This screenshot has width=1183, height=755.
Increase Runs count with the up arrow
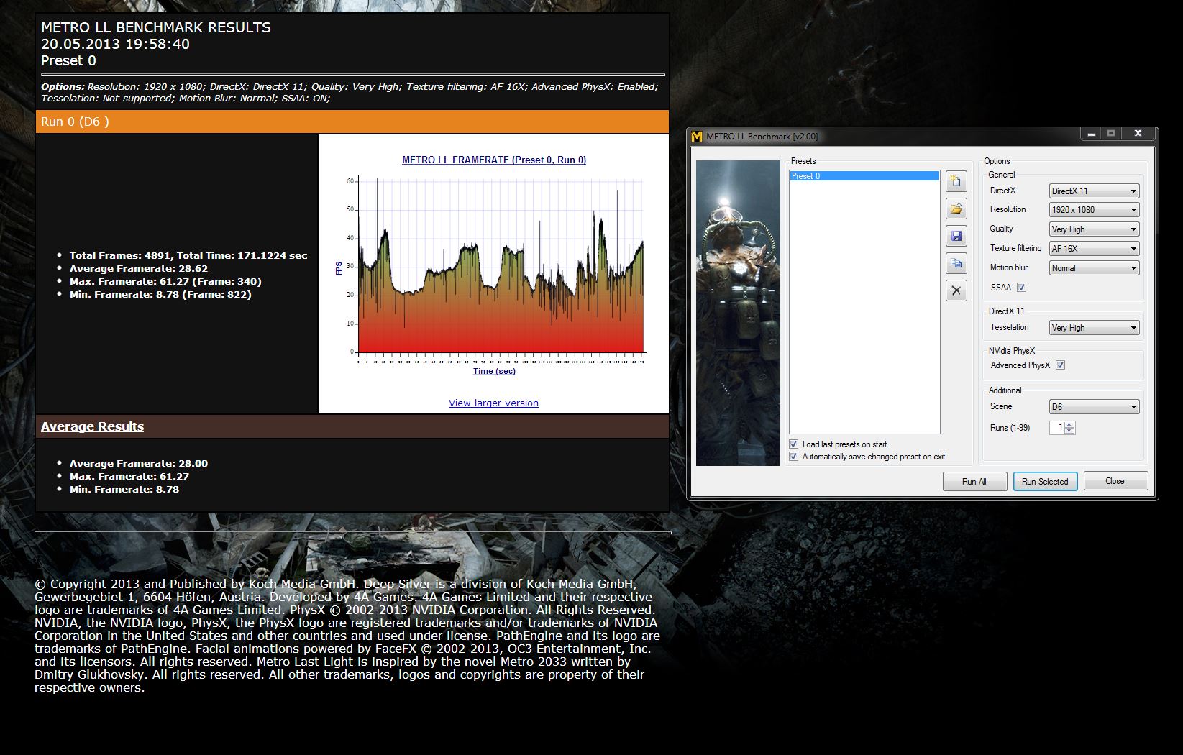tap(1069, 424)
